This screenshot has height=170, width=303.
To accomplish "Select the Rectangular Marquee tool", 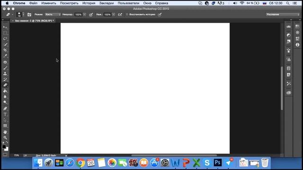I will coord(5,33).
